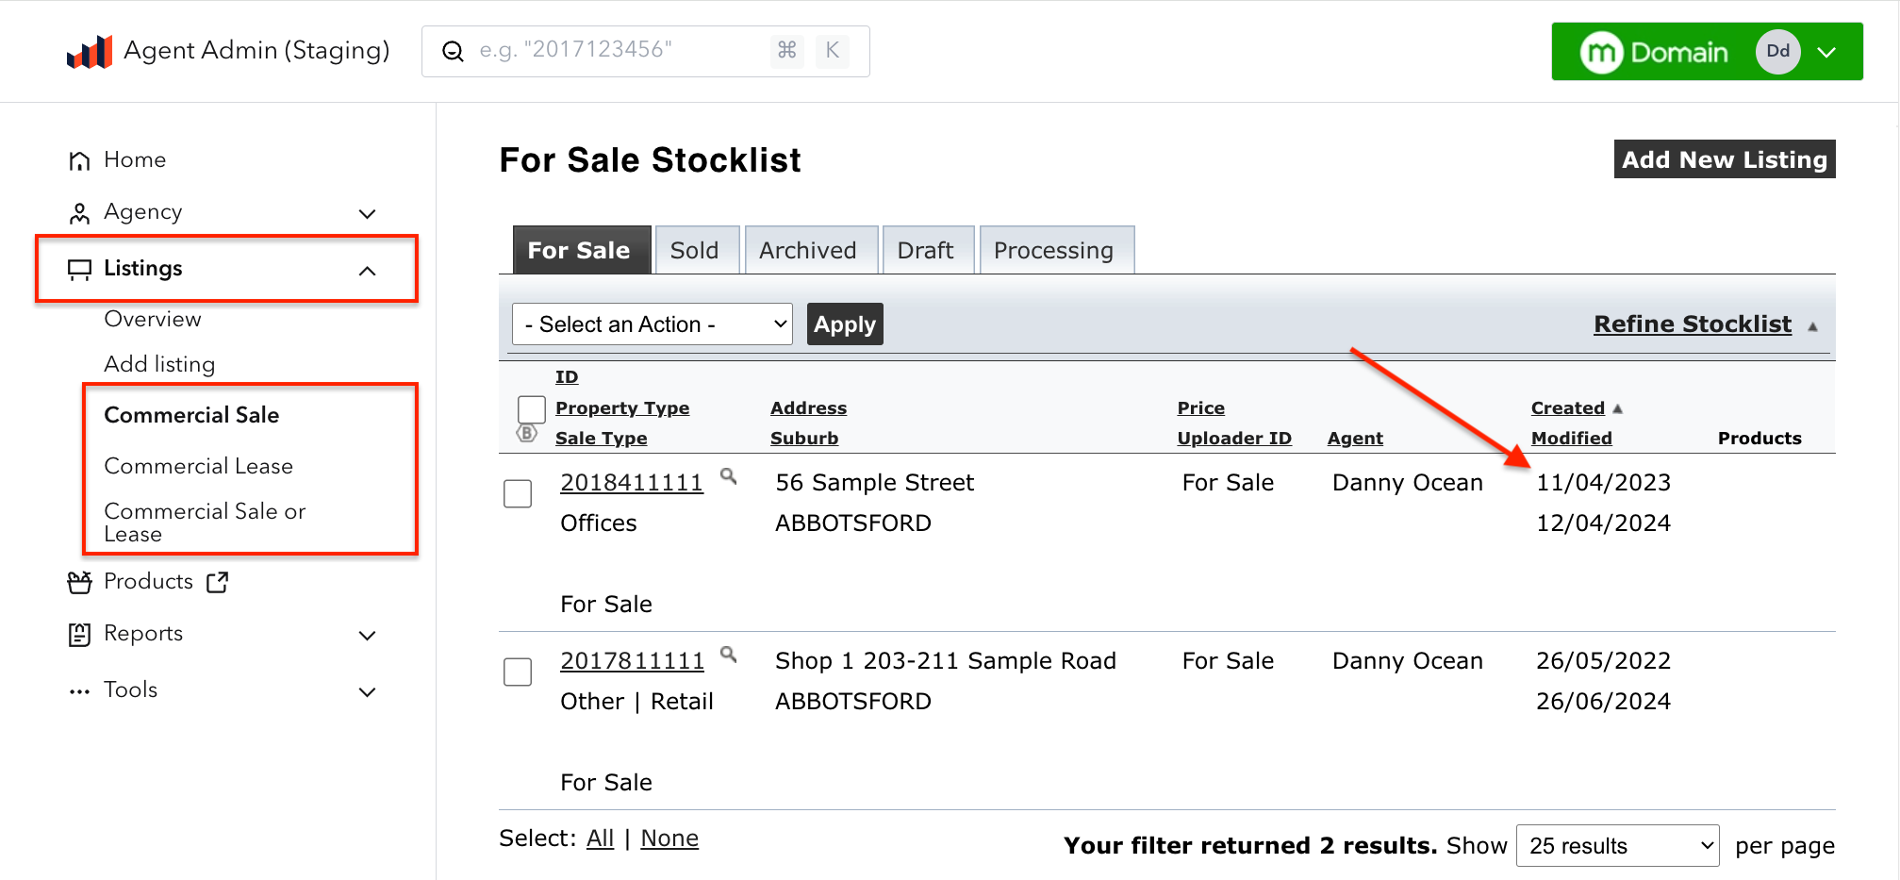The width and height of the screenshot is (1900, 880).
Task: Click the Add New Listing button
Action: click(x=1724, y=159)
